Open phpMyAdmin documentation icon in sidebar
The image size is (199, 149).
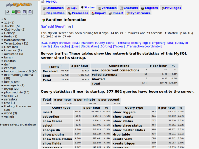point(24,12)
